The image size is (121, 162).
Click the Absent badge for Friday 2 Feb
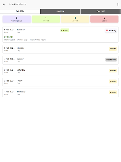113,81
